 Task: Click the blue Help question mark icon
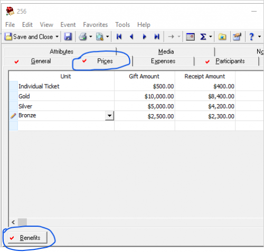tap(251, 37)
